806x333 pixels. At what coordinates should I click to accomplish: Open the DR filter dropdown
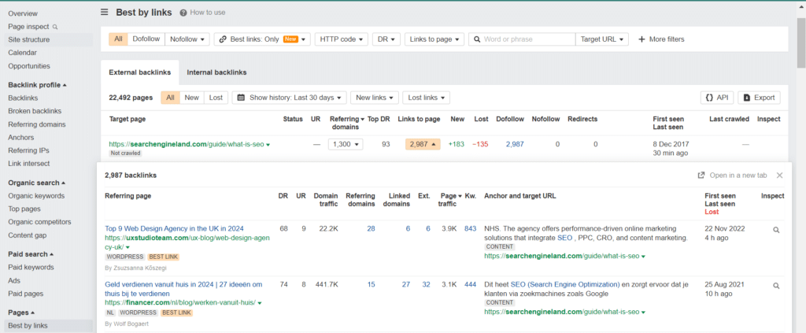[386, 39]
